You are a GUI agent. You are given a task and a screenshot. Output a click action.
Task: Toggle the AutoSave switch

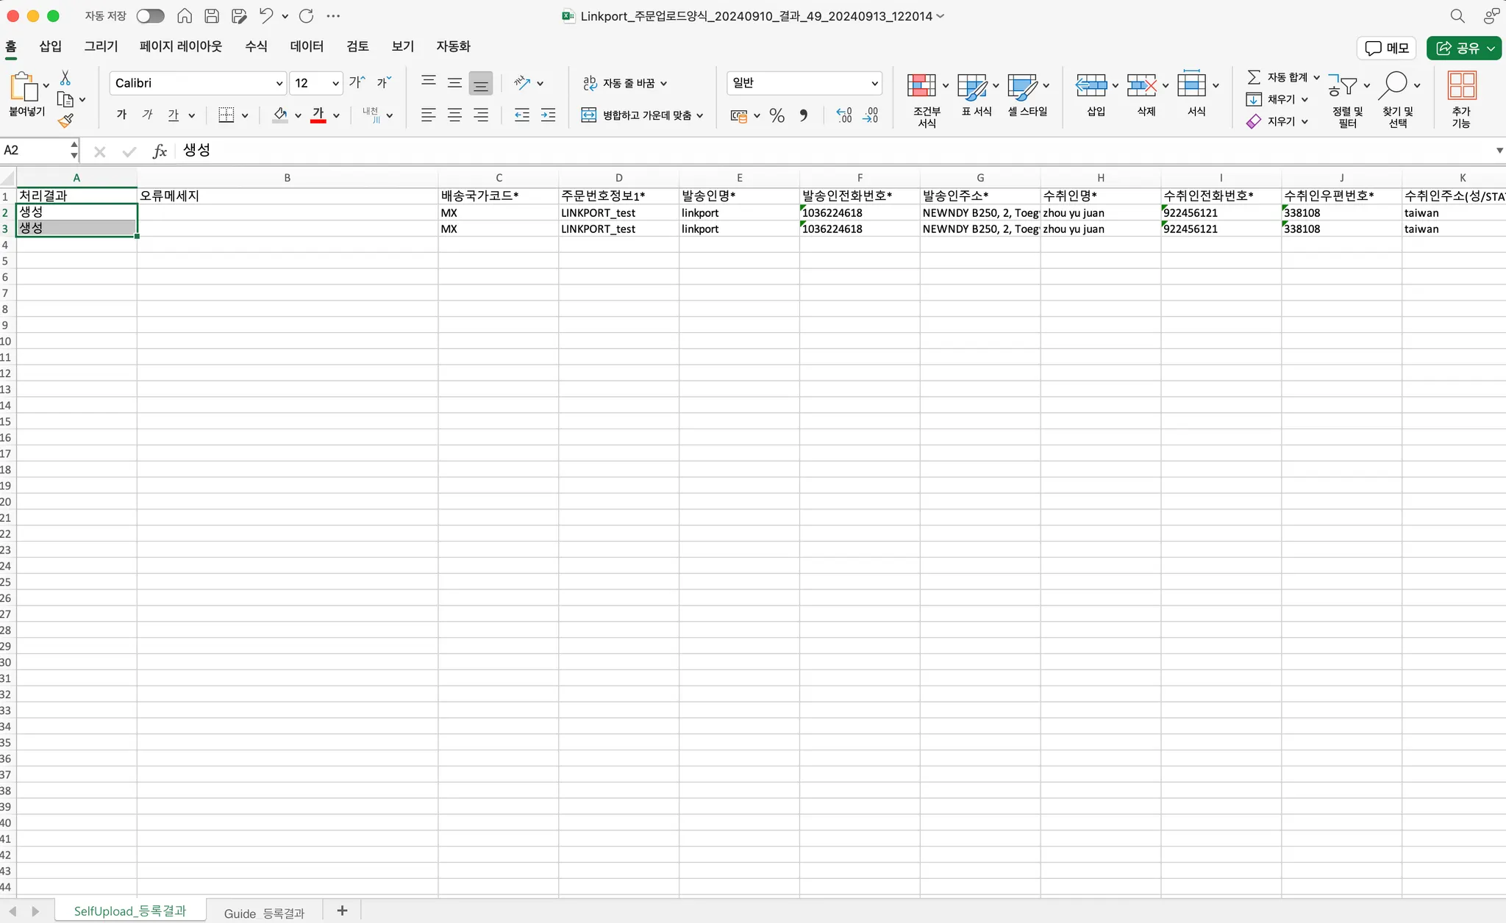[150, 15]
